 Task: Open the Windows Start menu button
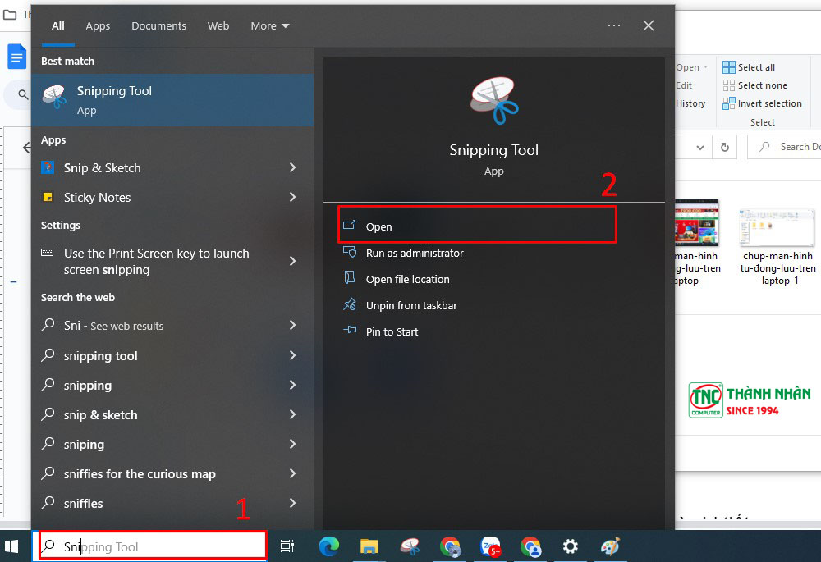tap(11, 547)
